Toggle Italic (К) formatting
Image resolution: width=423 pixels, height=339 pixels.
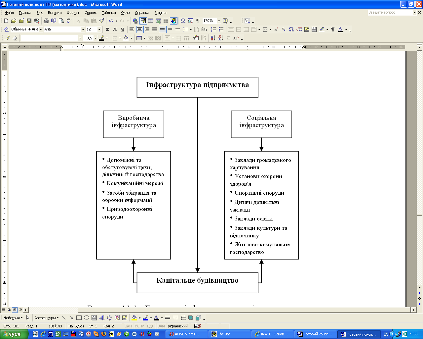115,29
